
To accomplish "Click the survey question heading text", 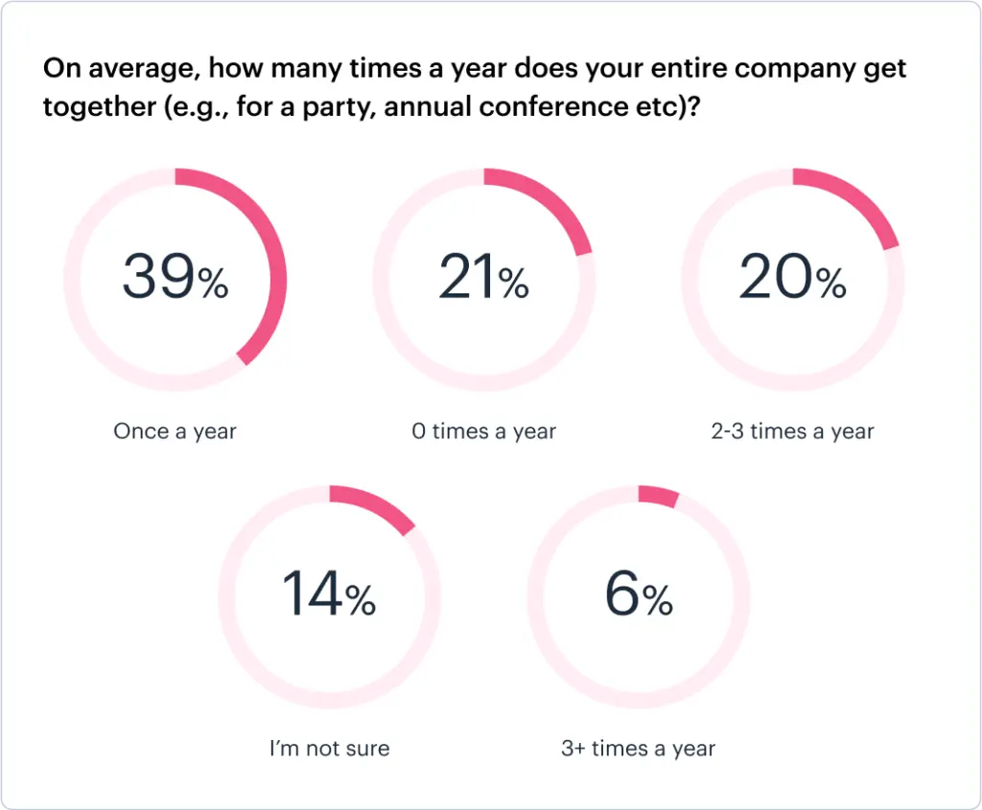I will point(474,88).
